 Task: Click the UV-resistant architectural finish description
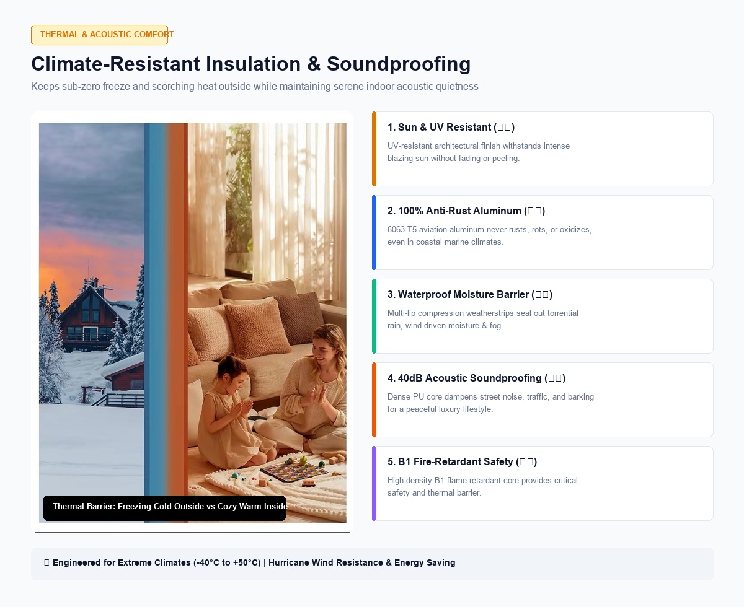coord(479,152)
